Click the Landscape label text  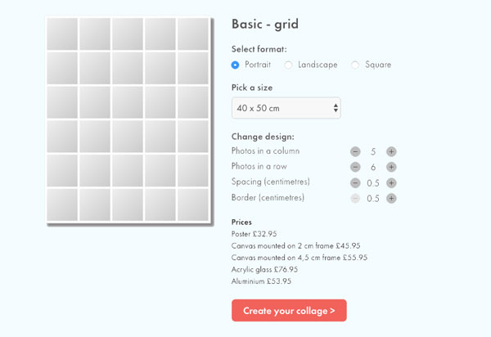click(318, 65)
